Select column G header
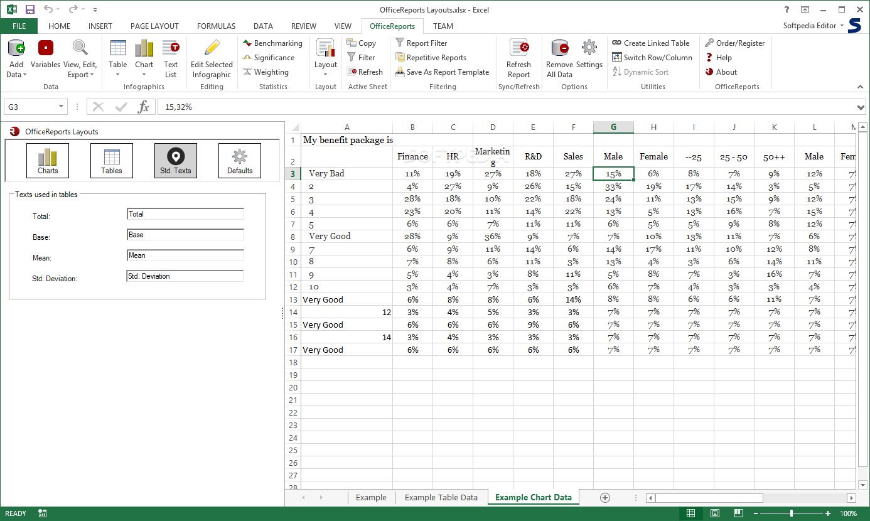The width and height of the screenshot is (870, 521). coord(613,127)
